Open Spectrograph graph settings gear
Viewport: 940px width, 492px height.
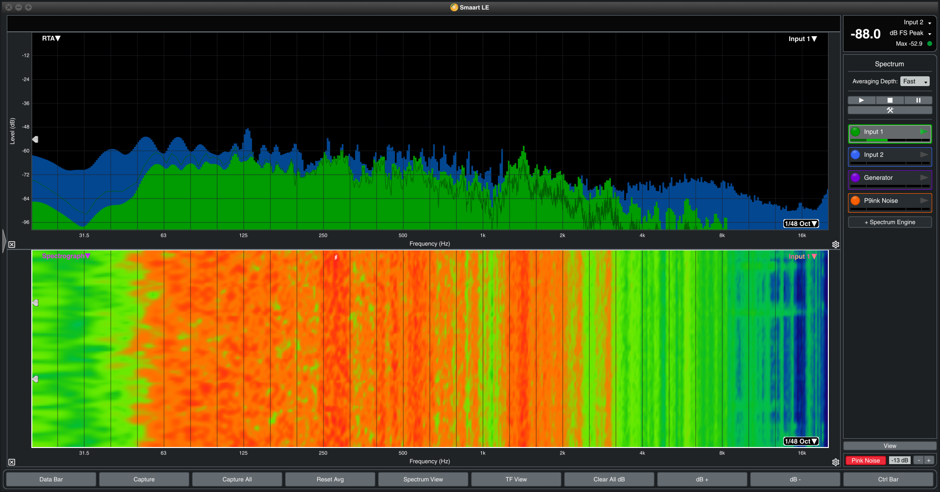point(836,462)
